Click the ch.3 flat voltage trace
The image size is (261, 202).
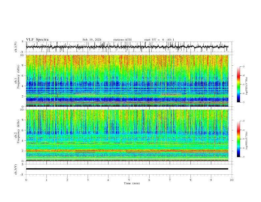[x=127, y=169]
